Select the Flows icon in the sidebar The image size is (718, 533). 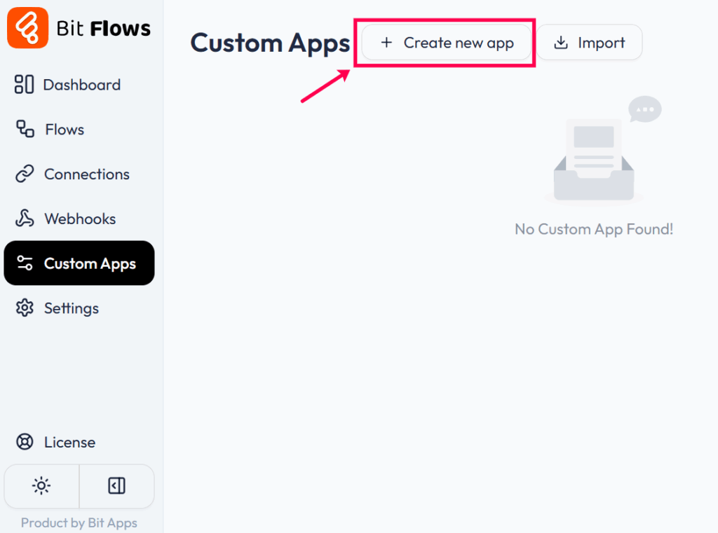[x=24, y=129]
